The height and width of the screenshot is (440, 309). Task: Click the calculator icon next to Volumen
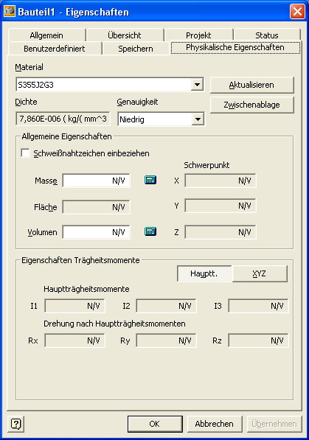pyautogui.click(x=150, y=231)
